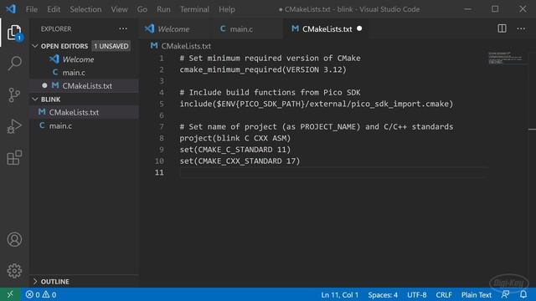Open notifications bell in status bar
536x301 pixels.
tap(523, 294)
